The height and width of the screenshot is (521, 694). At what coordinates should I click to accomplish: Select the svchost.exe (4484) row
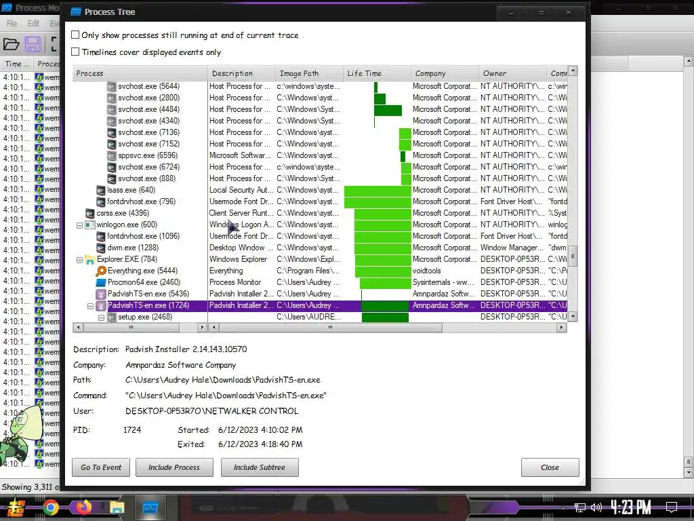[x=320, y=109]
